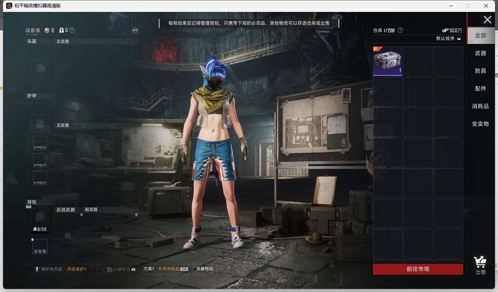The image size is (498, 292).
Task: Click the 补充消耗品 button
Action: [173, 269]
